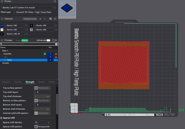
Task: Open the Strength settings tab
Action: [x=30, y=82]
